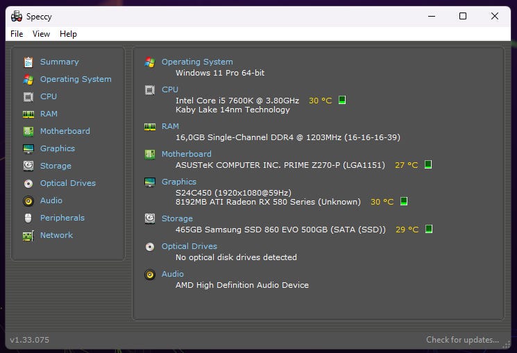Click the CPU heading link in main panel

tap(170, 89)
